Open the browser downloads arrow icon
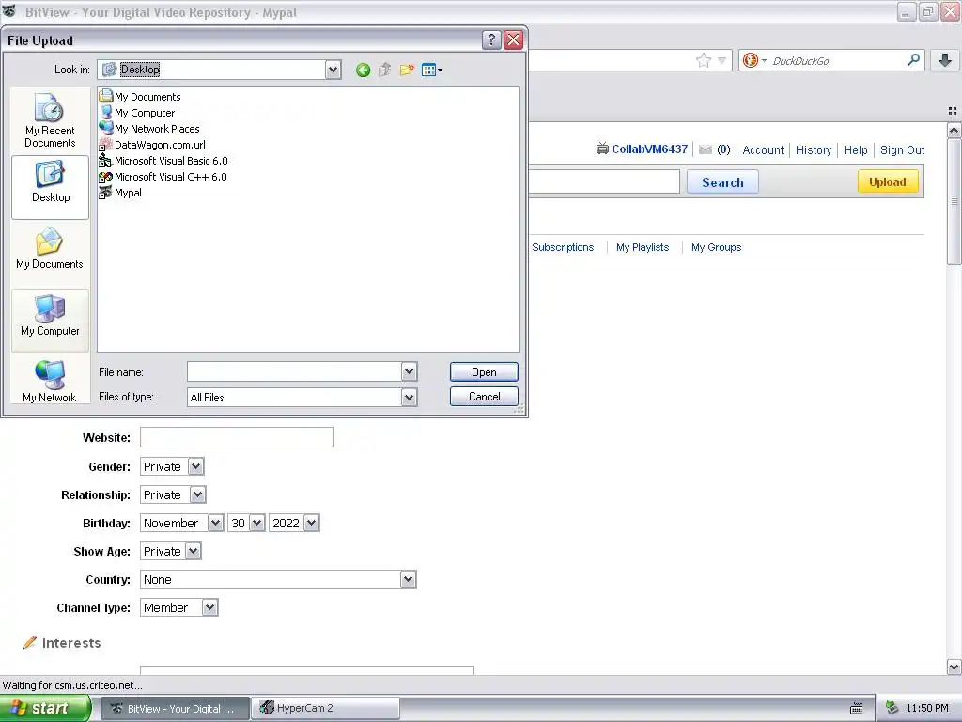This screenshot has height=722, width=962. pos(945,60)
